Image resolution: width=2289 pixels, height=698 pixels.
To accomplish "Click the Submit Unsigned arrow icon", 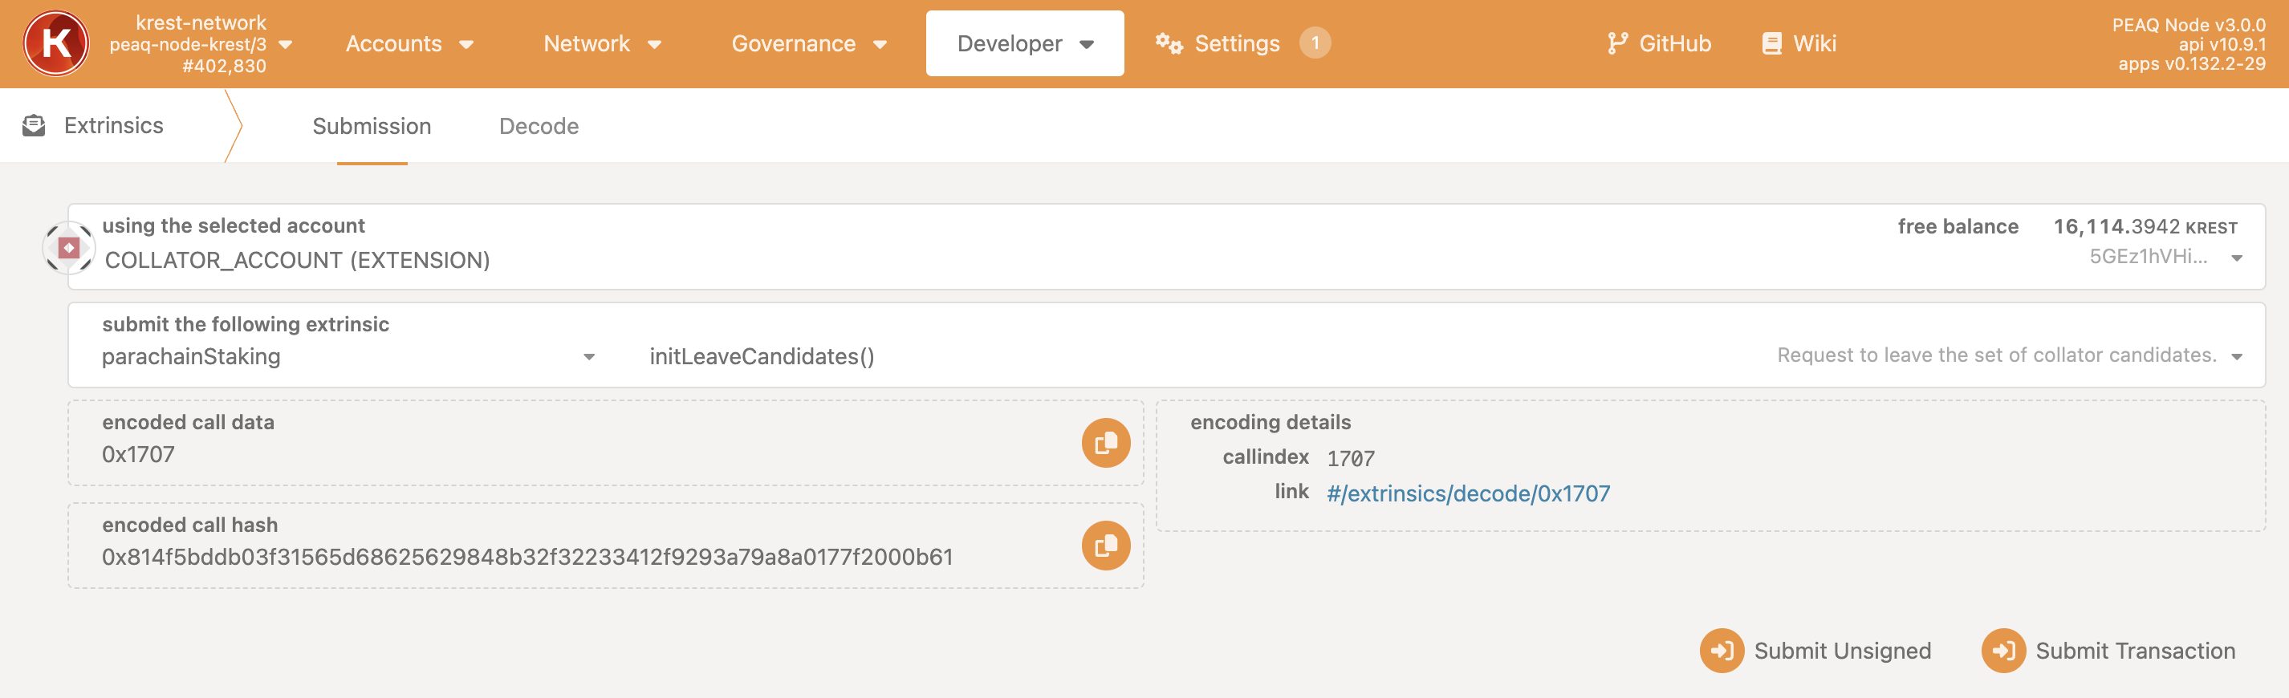I will click(x=1722, y=651).
